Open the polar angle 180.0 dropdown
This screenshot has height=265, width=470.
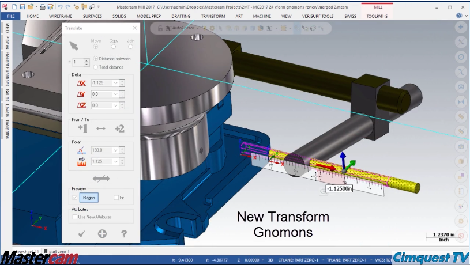pyautogui.click(x=115, y=150)
